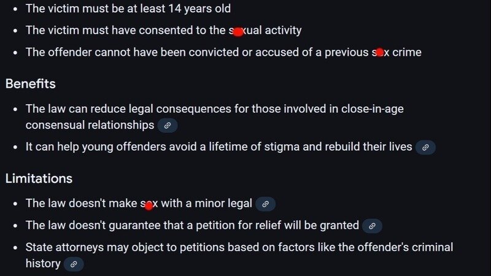
Task: Click red dot before the word 'crime'
Action: (x=379, y=53)
